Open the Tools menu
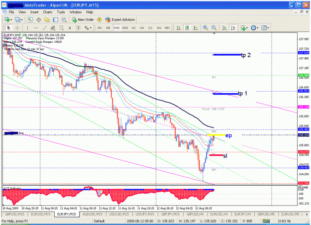The width and height of the screenshot is (311, 225). pos(61,12)
